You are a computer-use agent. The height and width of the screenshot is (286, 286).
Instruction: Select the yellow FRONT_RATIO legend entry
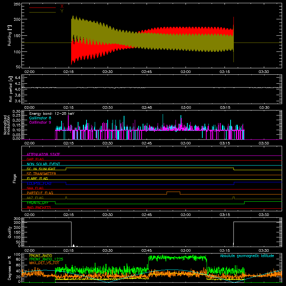point(41,256)
